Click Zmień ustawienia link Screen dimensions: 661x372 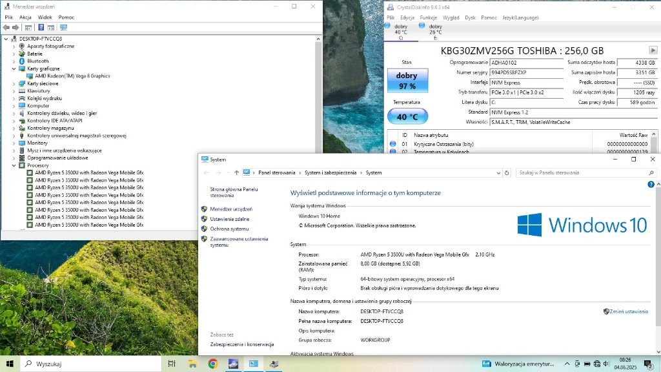click(x=629, y=312)
